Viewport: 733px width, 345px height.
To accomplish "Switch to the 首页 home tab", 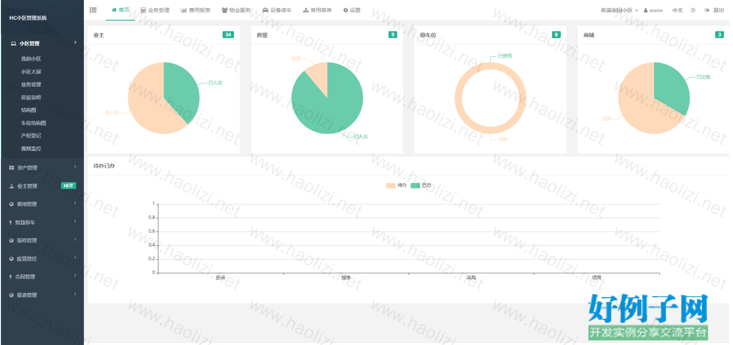I will point(121,10).
